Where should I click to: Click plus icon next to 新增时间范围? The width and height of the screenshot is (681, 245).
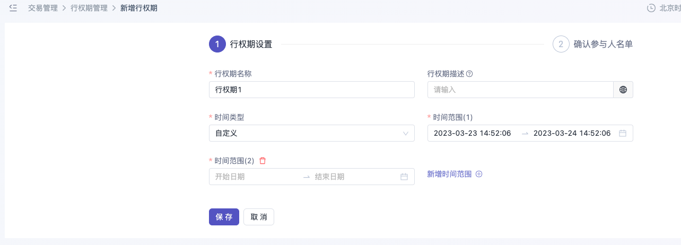479,174
